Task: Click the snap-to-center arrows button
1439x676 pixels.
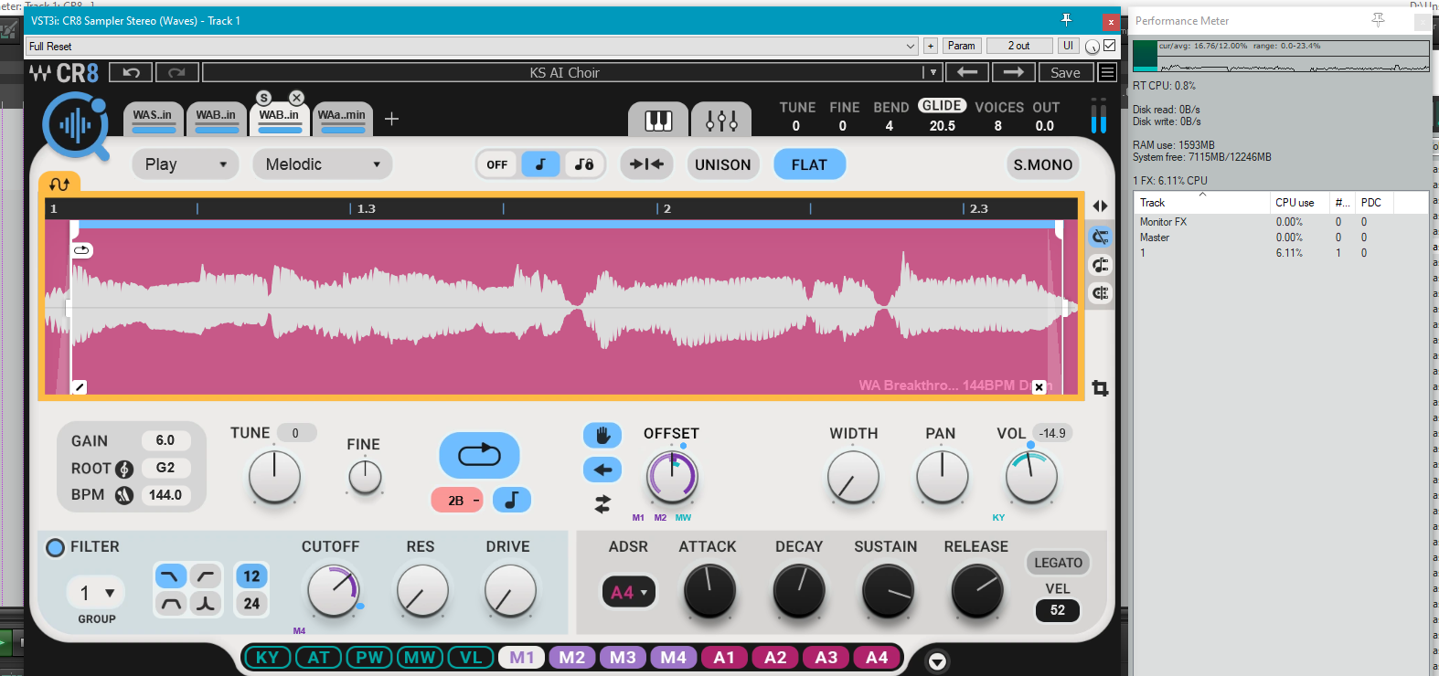Action: coord(646,164)
